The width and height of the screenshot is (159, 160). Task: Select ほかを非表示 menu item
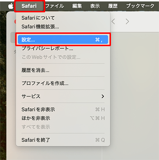click(63, 118)
